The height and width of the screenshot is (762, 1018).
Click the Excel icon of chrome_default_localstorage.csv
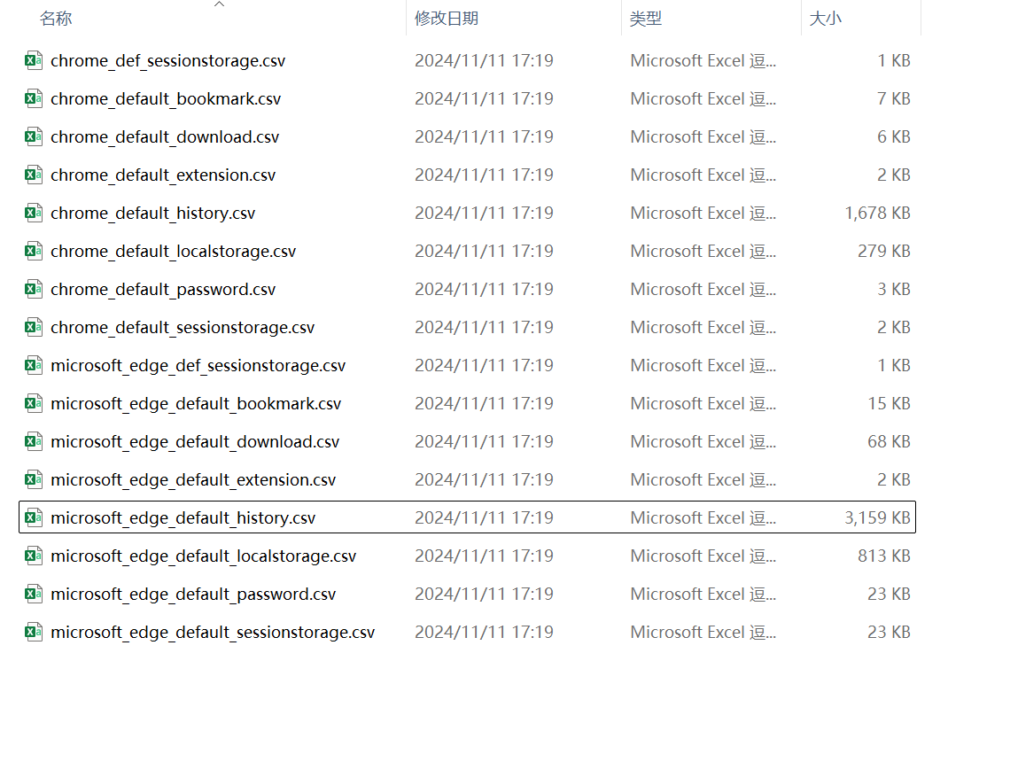tap(34, 251)
